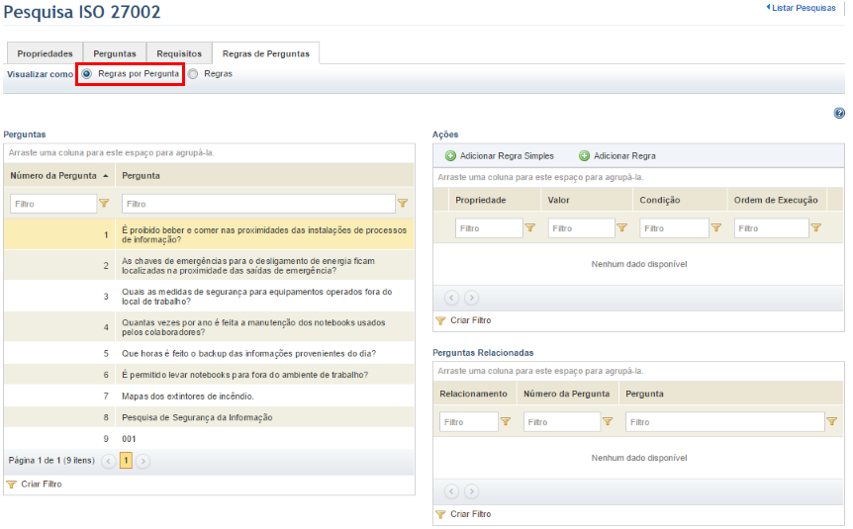This screenshot has width=853, height=529.
Task: Select question 1 'É proibido beber e comer'
Action: 209,234
